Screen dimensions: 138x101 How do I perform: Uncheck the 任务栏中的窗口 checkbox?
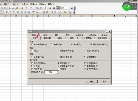pos(91,45)
